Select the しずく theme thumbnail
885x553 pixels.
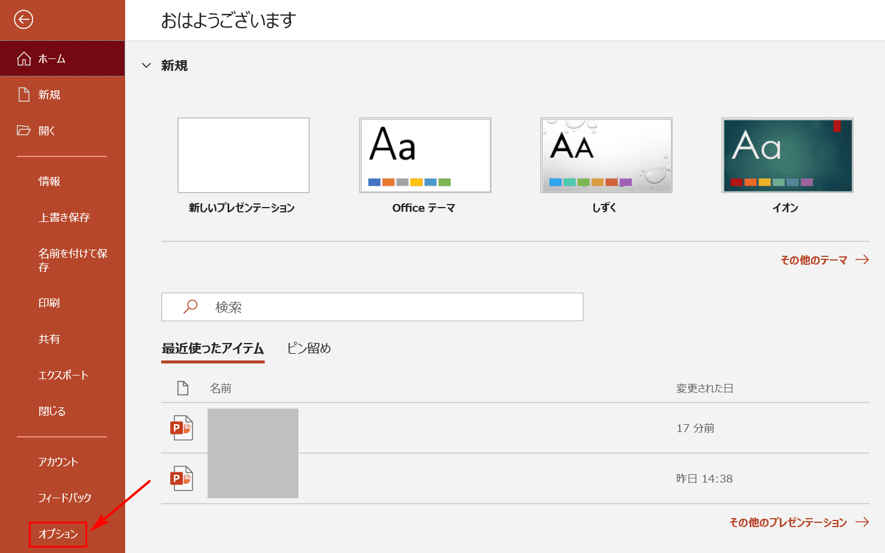pyautogui.click(x=606, y=155)
